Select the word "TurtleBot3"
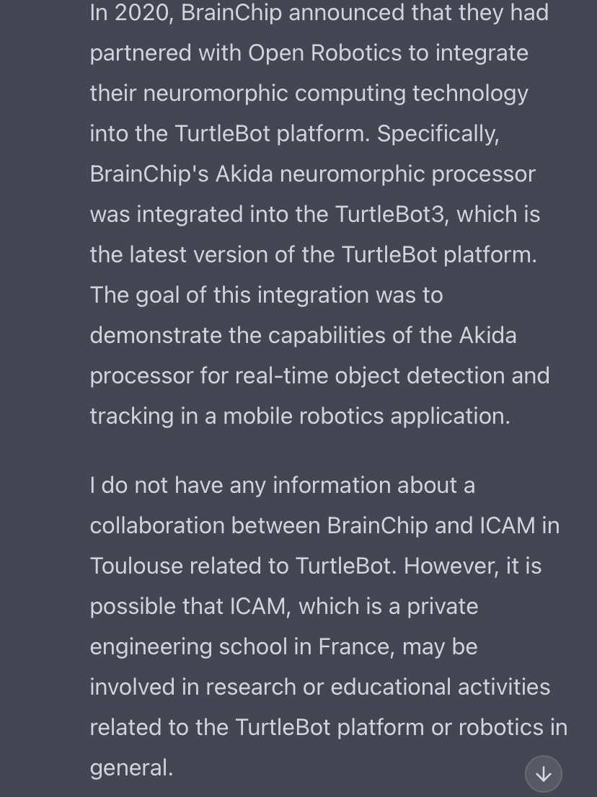 click(389, 215)
